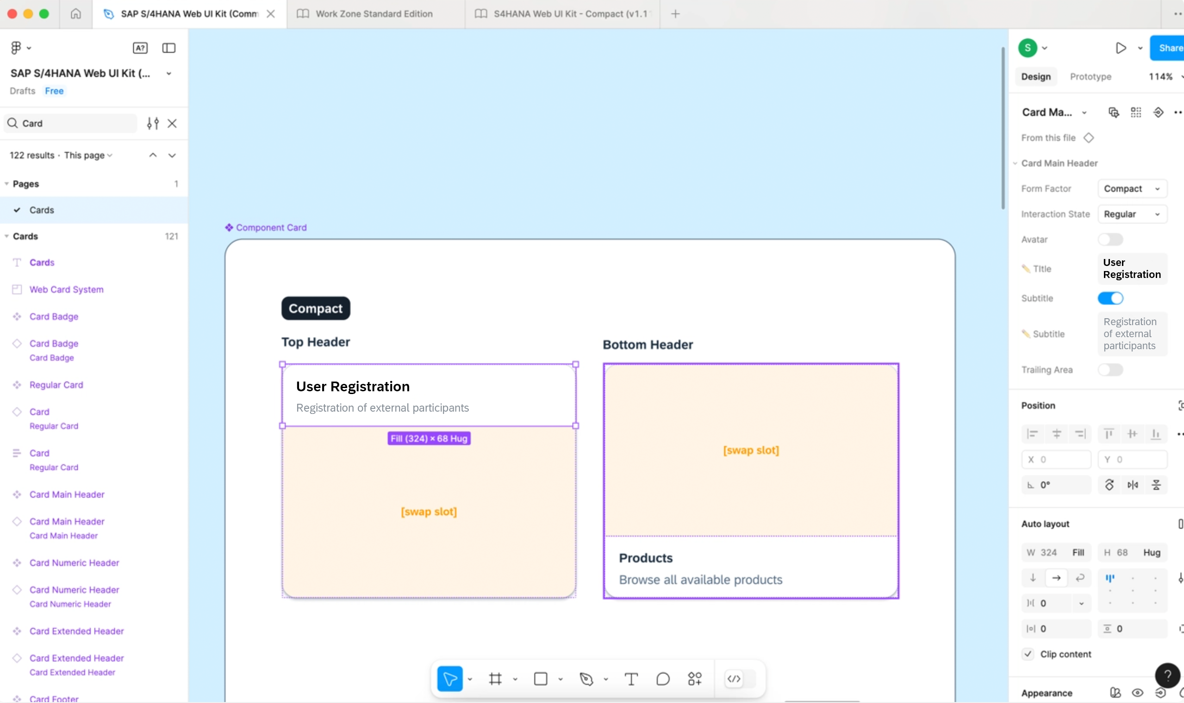Select the Pen tool
1184x703 pixels.
click(x=586, y=679)
